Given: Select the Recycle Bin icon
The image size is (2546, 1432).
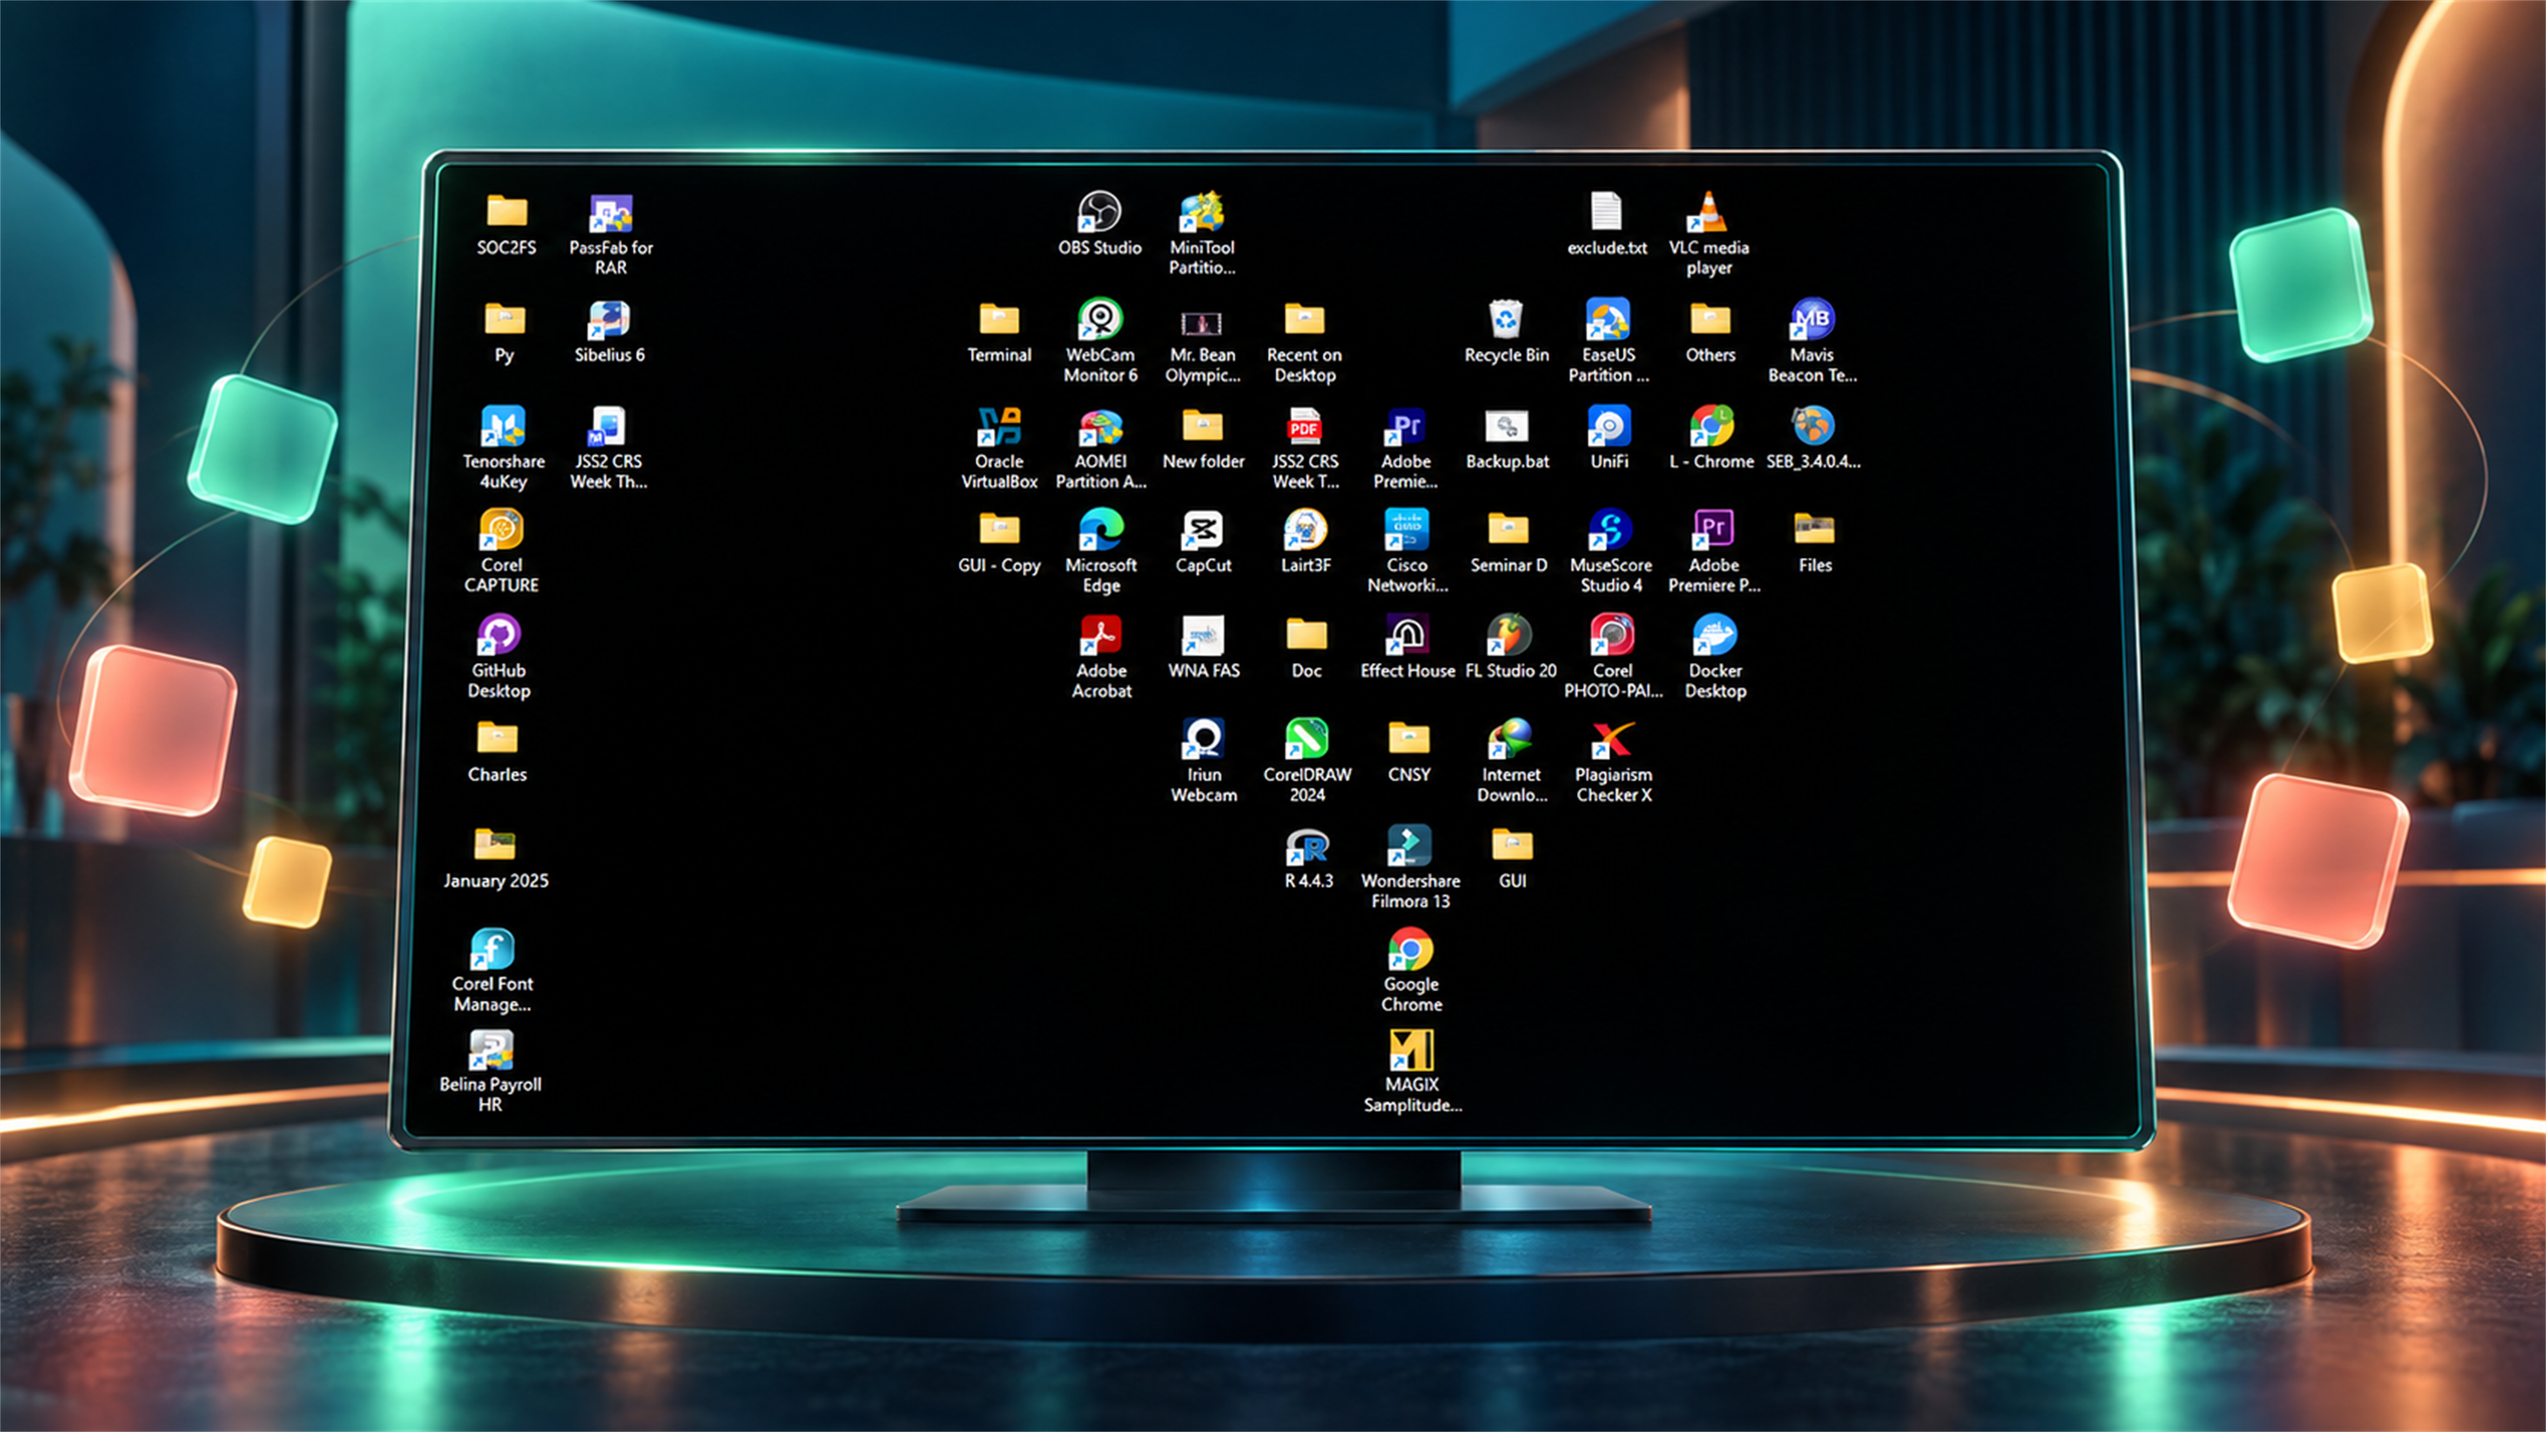Looking at the screenshot, I should coord(1506,320).
